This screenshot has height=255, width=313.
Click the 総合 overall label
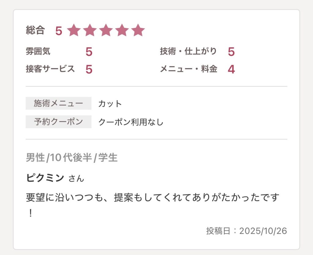click(35, 30)
